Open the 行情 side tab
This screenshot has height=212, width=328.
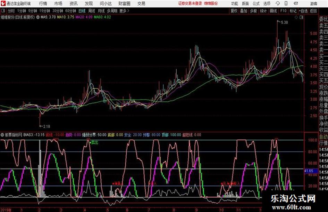323,143
